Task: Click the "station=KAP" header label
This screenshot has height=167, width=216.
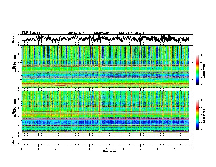Action: point(101,33)
